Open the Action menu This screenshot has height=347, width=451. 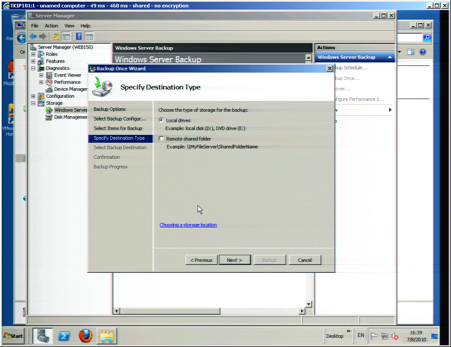(51, 26)
